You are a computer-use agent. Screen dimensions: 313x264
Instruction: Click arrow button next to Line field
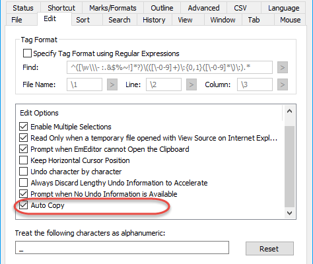191,84
